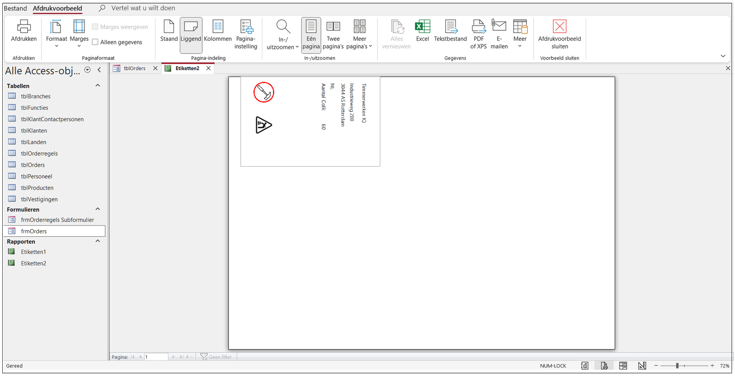Click the tblPersoneel table icon
Viewport: 735px width, 377px height.
point(12,176)
